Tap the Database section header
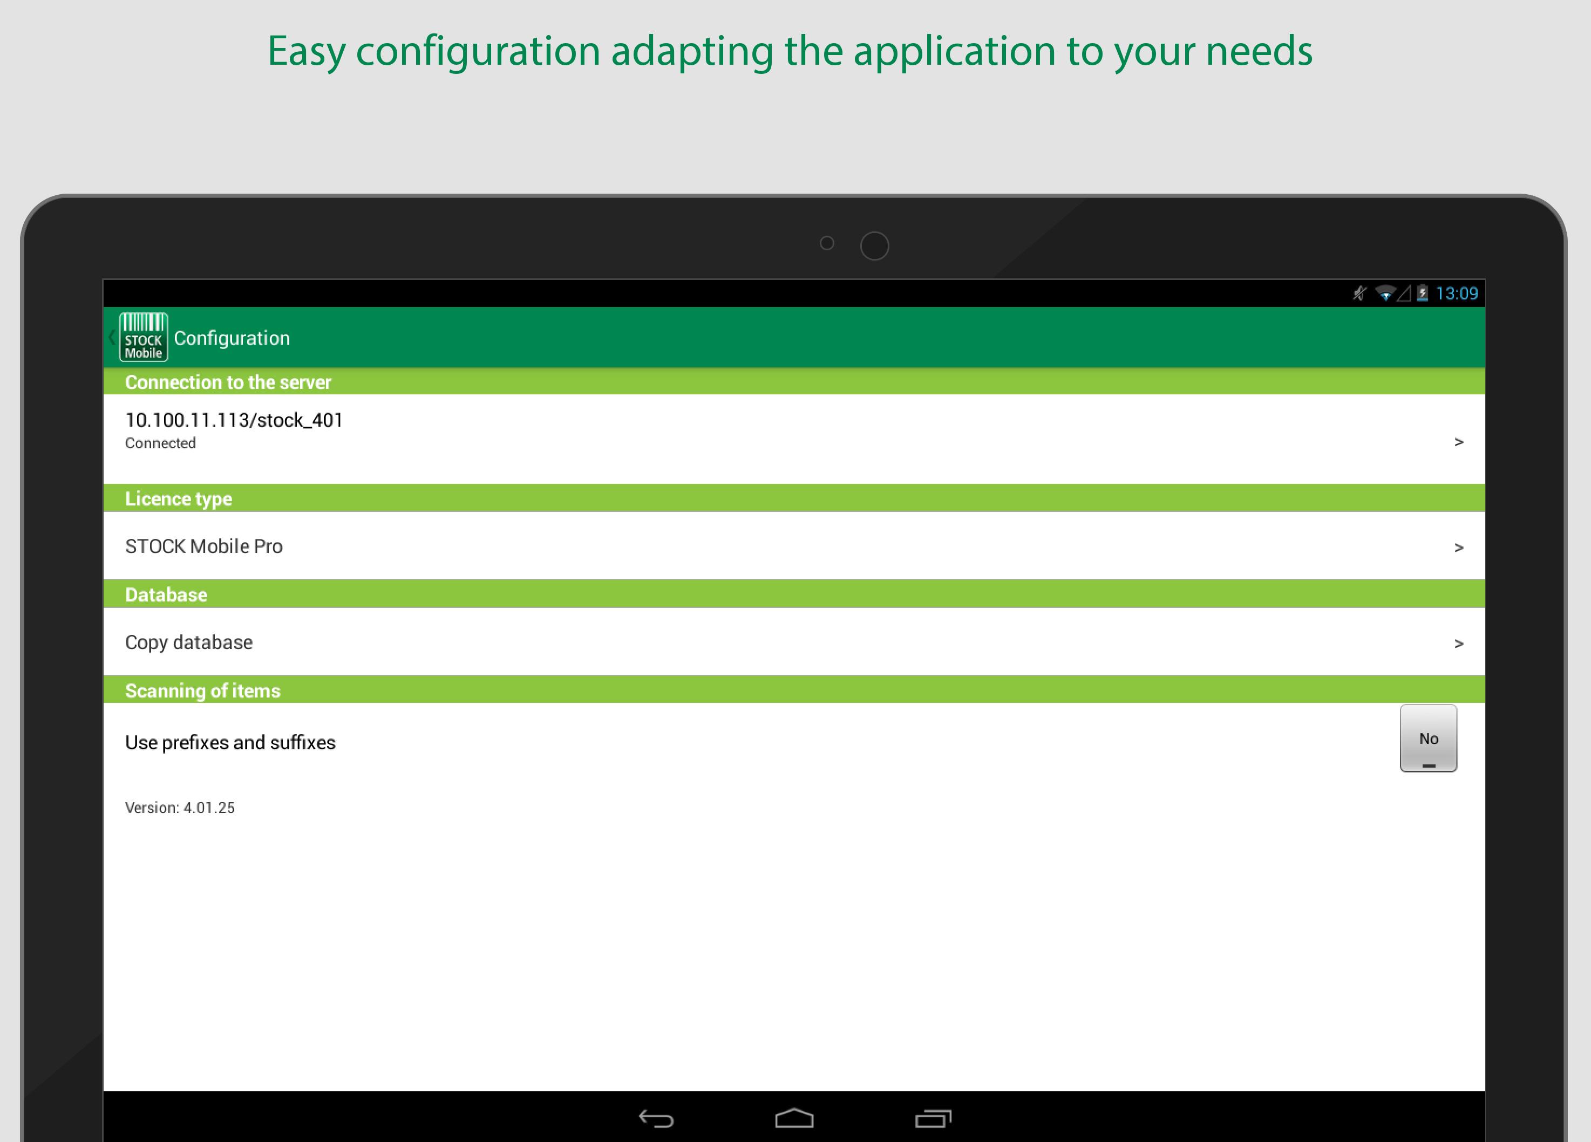Image resolution: width=1591 pixels, height=1142 pixels. pyautogui.click(x=794, y=594)
